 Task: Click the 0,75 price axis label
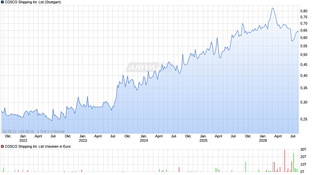tap(304, 17)
